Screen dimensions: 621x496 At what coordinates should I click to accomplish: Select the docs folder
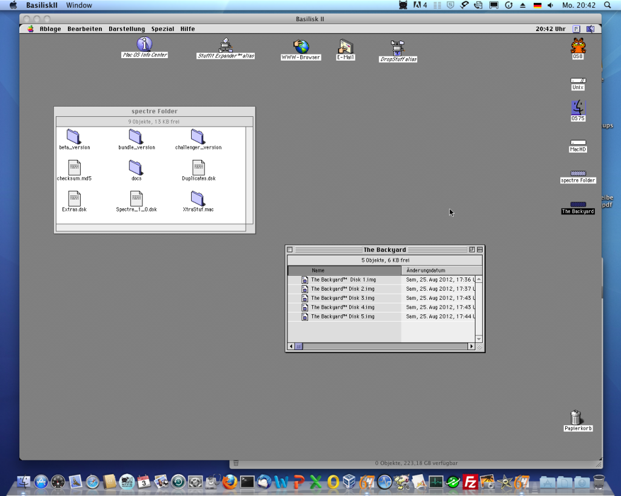coord(136,167)
